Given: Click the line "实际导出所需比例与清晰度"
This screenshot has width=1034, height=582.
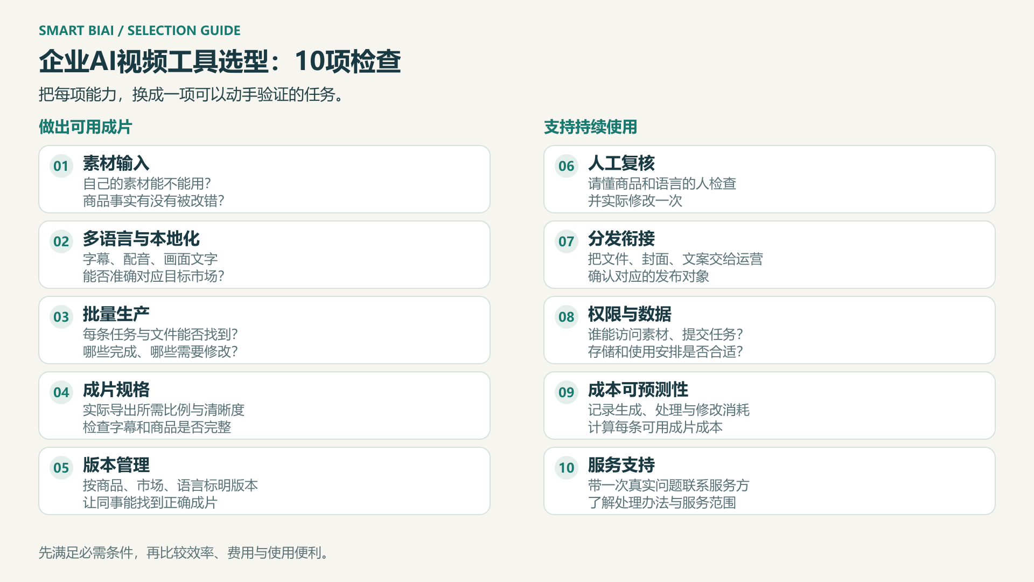Looking at the screenshot, I should [x=164, y=410].
